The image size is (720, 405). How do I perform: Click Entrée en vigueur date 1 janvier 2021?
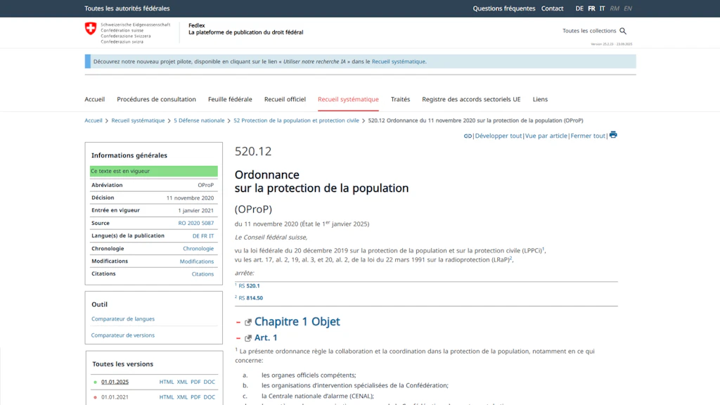[195, 210]
